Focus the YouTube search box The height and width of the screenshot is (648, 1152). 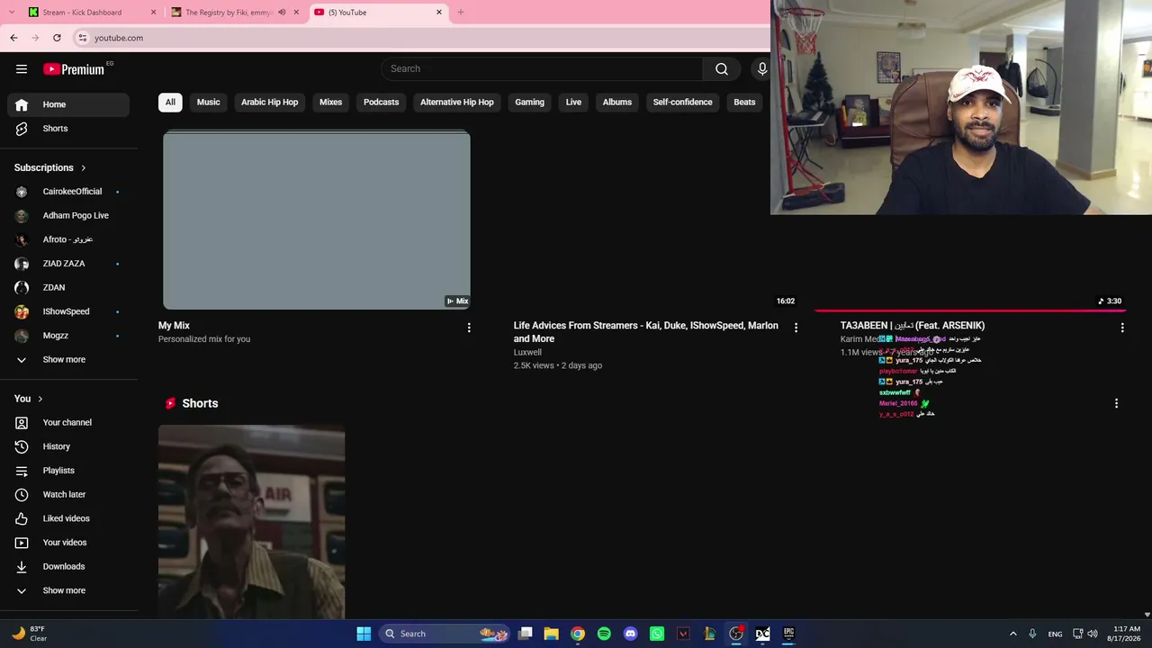point(542,69)
